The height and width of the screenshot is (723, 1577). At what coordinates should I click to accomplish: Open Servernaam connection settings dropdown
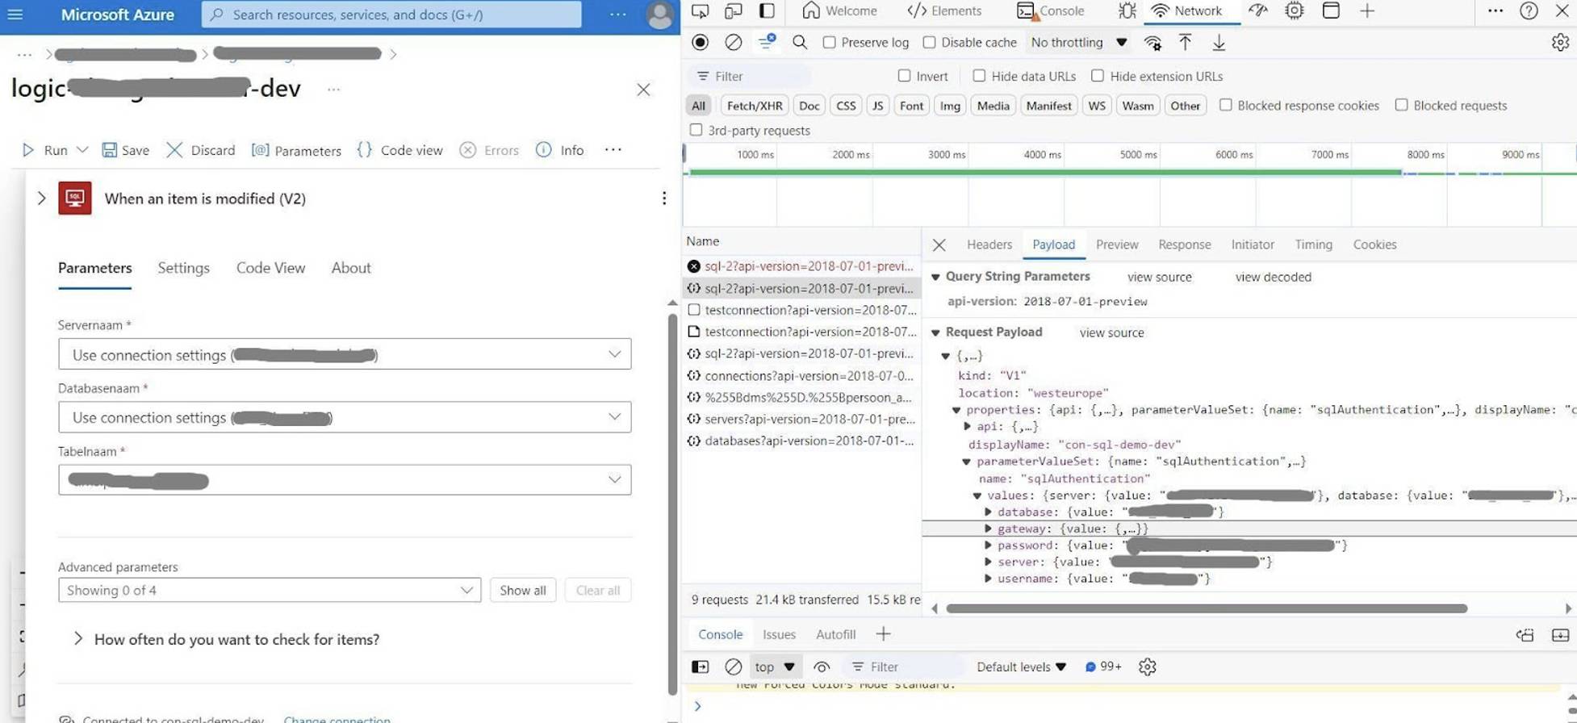[x=345, y=354]
